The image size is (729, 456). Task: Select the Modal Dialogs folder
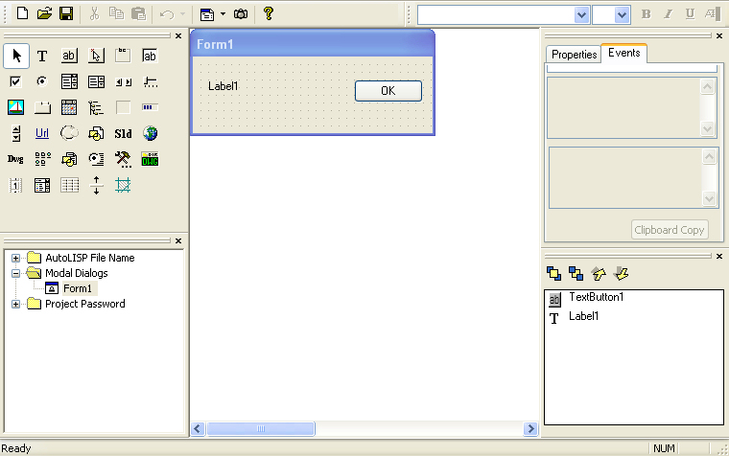click(x=76, y=273)
